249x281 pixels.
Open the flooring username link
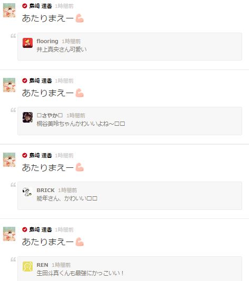click(47, 41)
